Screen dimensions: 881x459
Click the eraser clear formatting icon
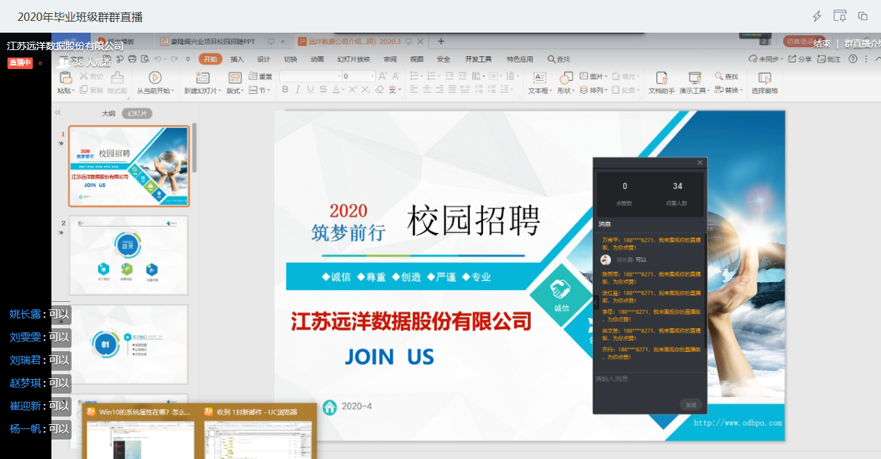pos(379,90)
